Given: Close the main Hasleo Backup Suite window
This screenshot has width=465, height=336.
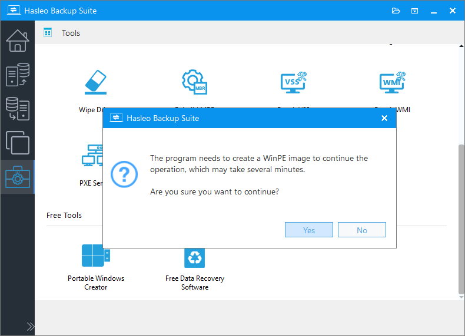Looking at the screenshot, I should click(x=453, y=11).
